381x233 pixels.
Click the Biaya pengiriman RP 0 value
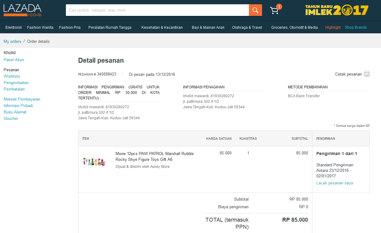pyautogui.click(x=304, y=207)
